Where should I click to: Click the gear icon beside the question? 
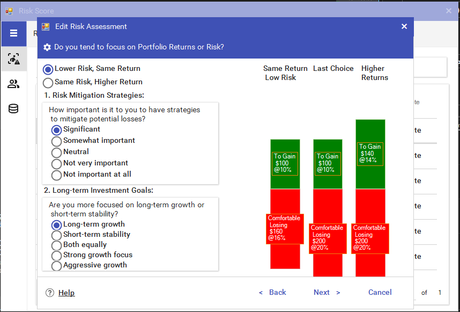coord(47,47)
